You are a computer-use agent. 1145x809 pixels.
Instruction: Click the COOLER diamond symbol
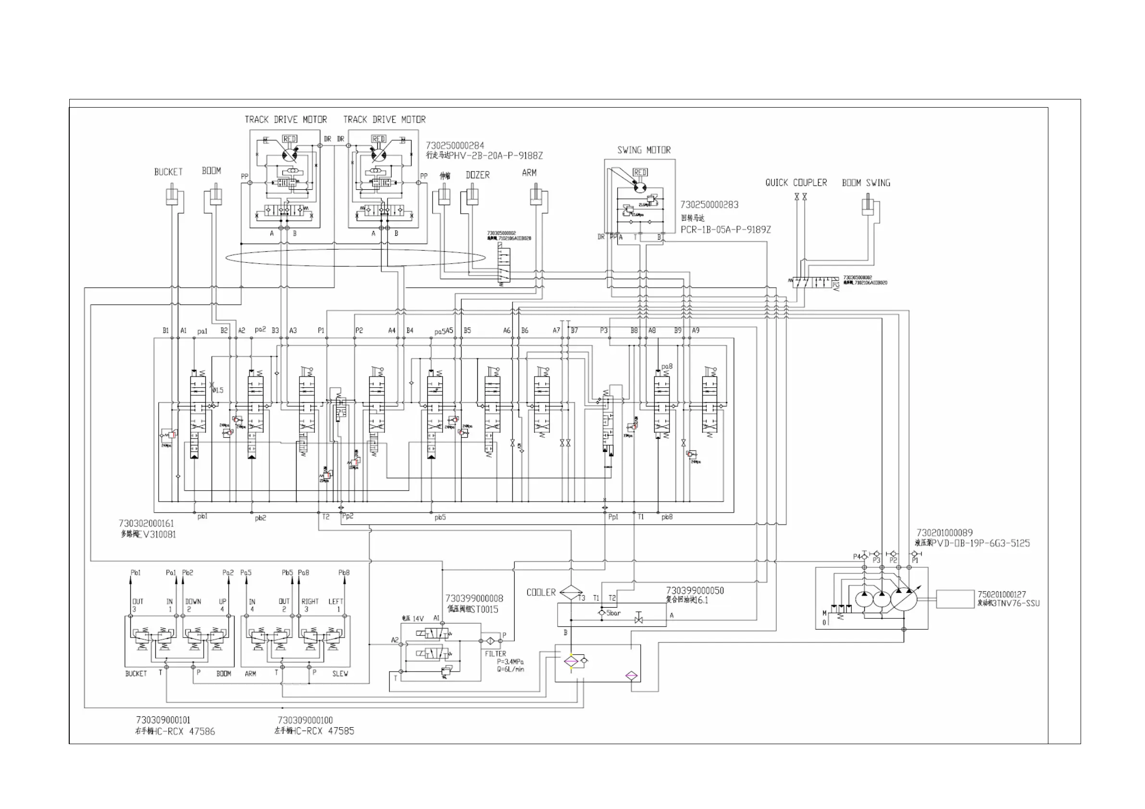click(571, 592)
